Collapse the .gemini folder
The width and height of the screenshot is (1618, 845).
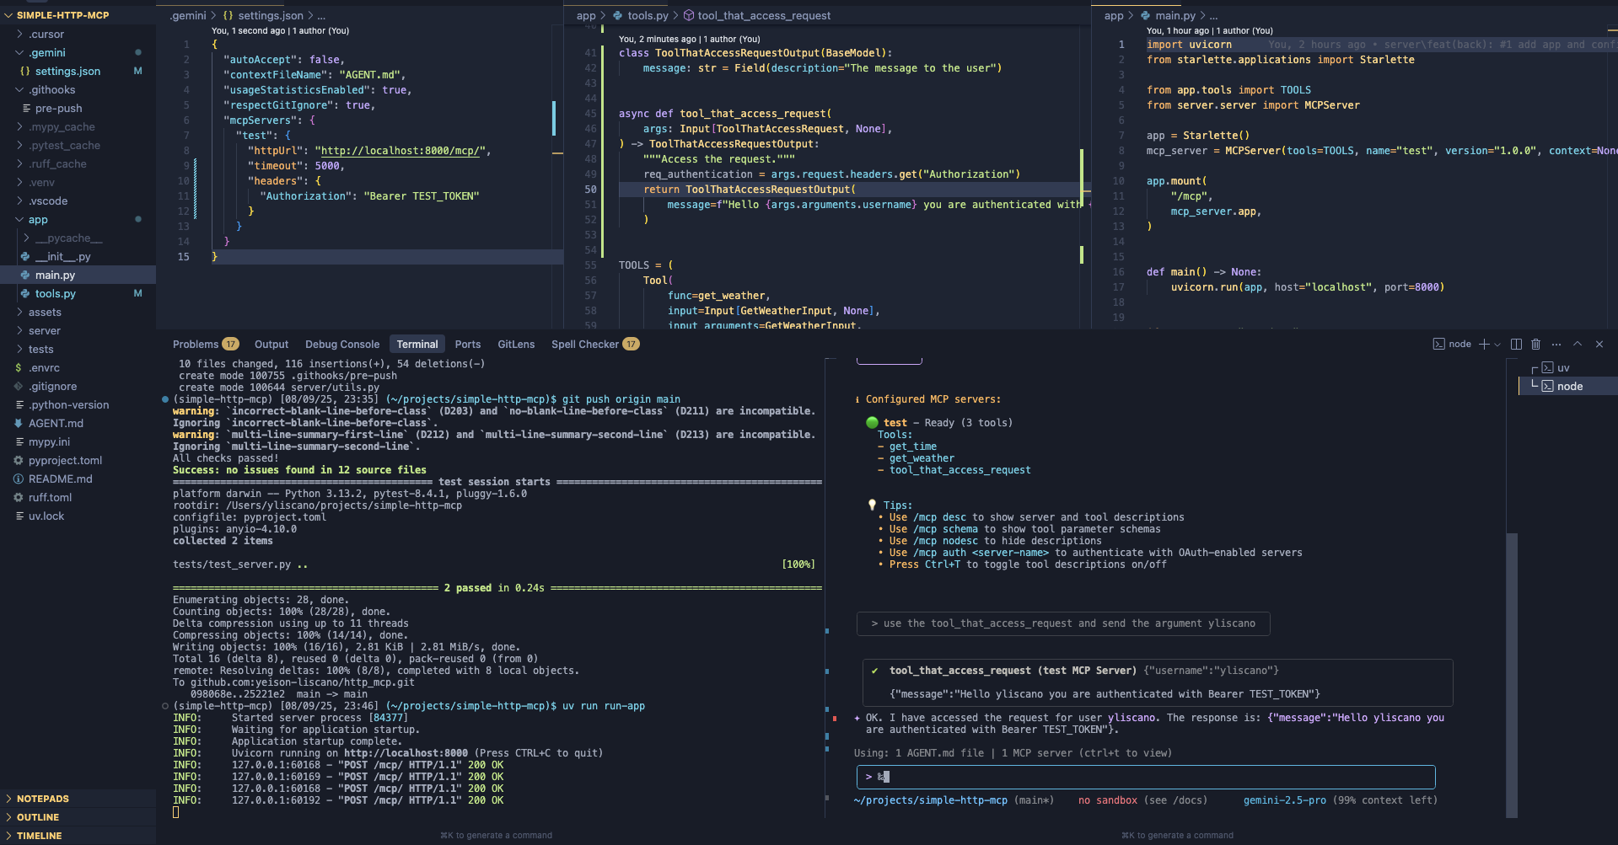[47, 52]
